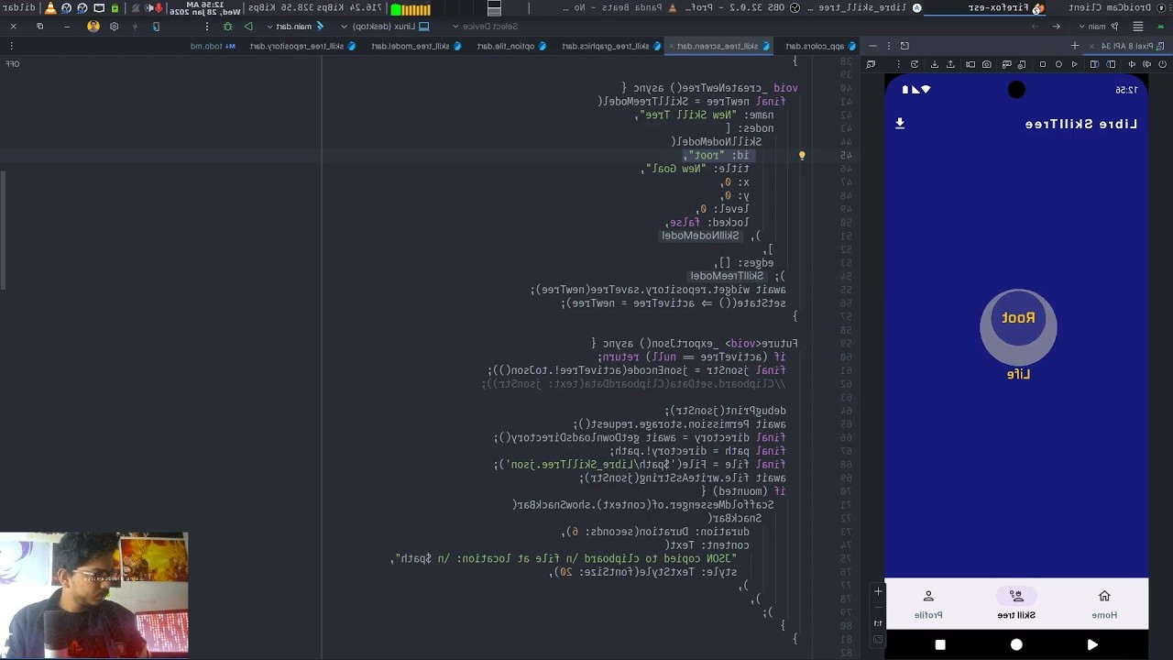
Task: Switch to skill_tree_graphics.dart editor tab
Action: coord(612,46)
